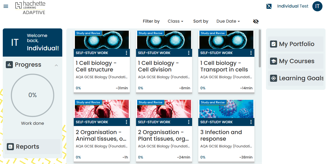This screenshot has width=326, height=164.
Task: Click the course list vertical scrollbar
Action: [x=260, y=48]
